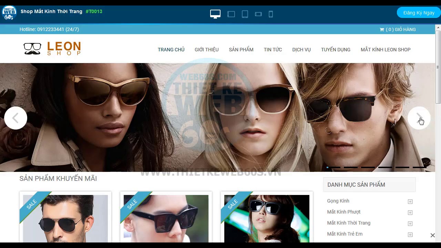Expand Mắt Kính Trẻ Em category

point(410,235)
